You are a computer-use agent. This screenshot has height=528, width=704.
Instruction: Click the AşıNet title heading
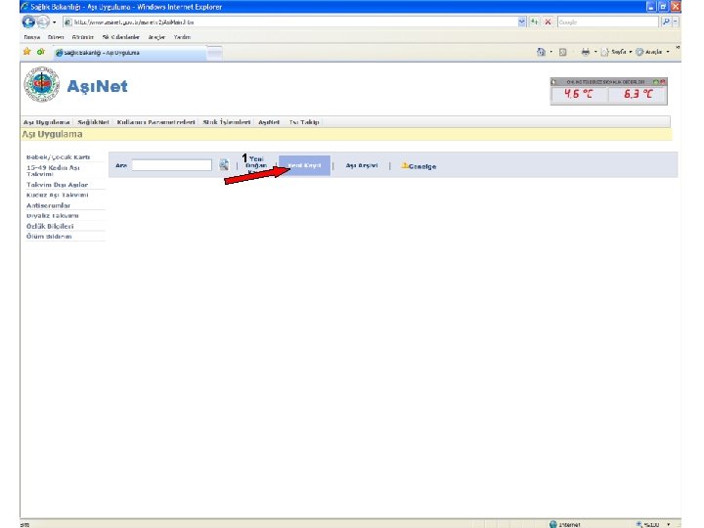97,86
